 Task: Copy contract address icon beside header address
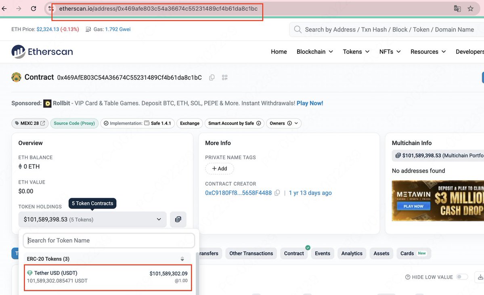[x=212, y=78]
